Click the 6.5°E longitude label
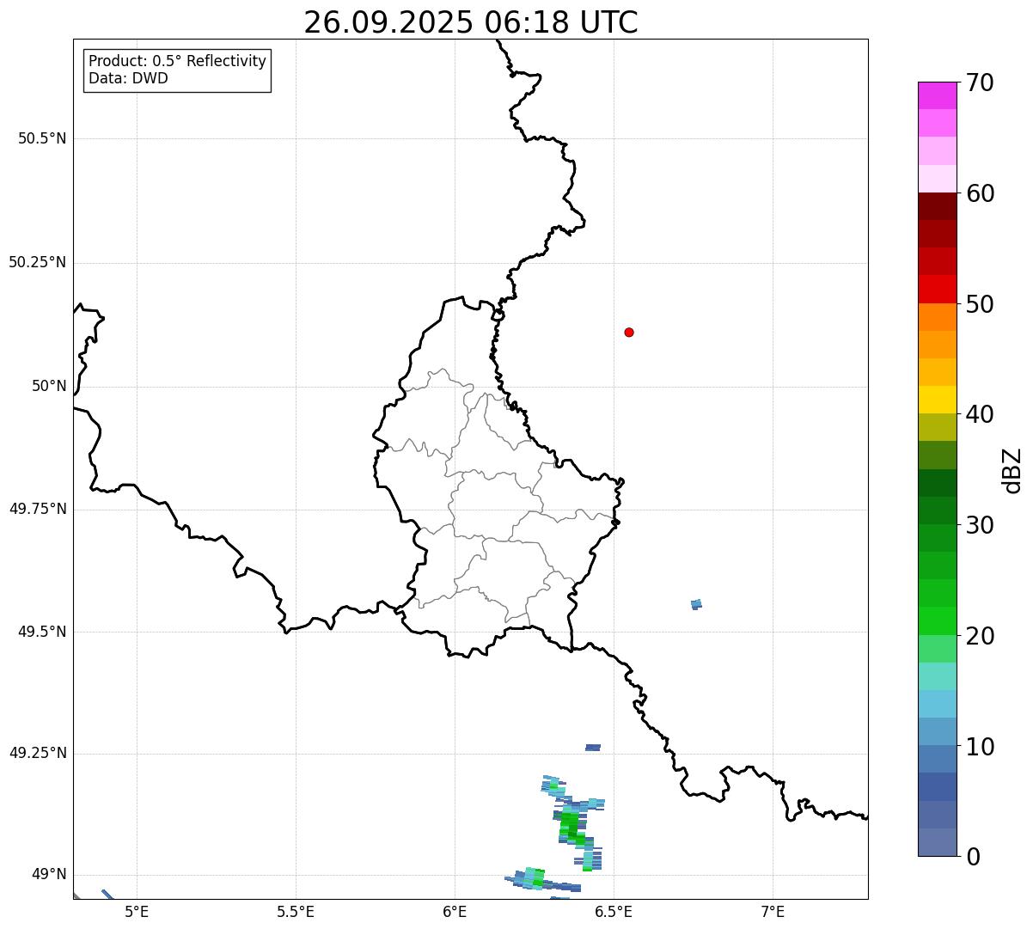 coord(614,912)
